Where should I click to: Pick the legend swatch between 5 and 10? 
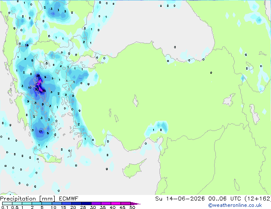(47, 203)
